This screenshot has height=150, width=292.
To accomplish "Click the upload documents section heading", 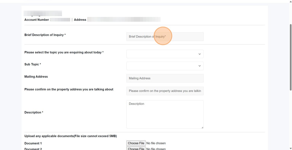I will [71, 136].
